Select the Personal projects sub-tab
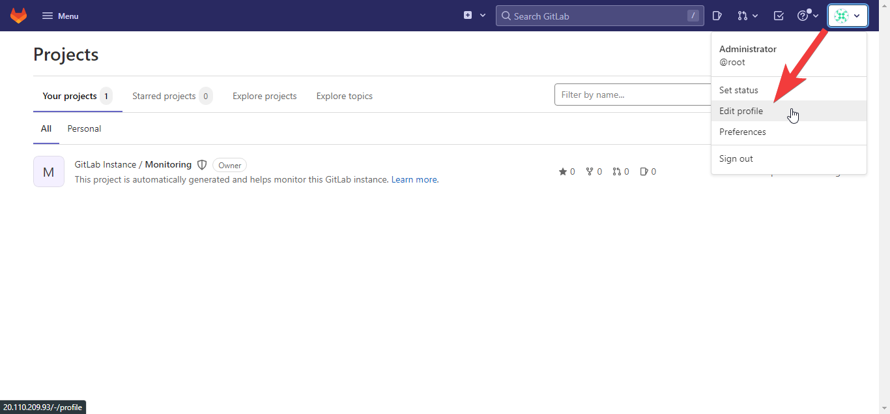890x414 pixels. pyautogui.click(x=84, y=128)
